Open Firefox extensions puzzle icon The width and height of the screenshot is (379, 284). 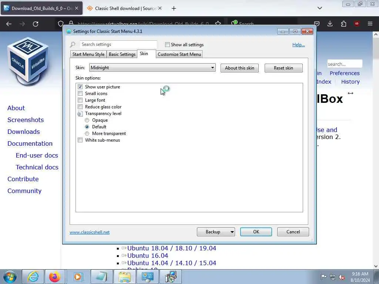[x=343, y=24]
